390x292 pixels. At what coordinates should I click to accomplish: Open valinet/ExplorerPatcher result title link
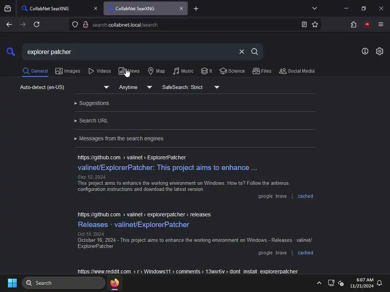tap(168, 168)
